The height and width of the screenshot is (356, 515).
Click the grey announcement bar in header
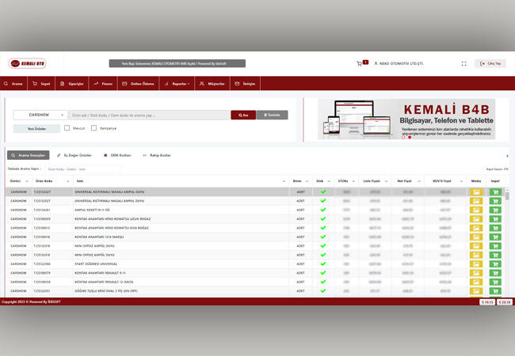coord(177,63)
